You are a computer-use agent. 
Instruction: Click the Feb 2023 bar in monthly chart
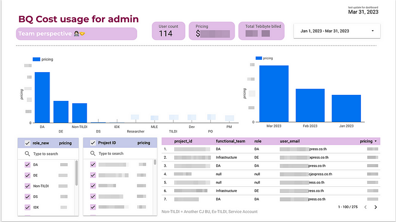pyautogui.click(x=310, y=105)
